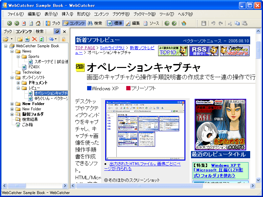
Task: Click the Undo icon
Action: (x=213, y=23)
